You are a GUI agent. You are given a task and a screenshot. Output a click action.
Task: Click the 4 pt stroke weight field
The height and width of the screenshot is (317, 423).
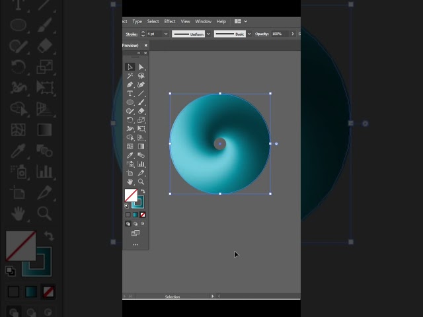pos(155,34)
